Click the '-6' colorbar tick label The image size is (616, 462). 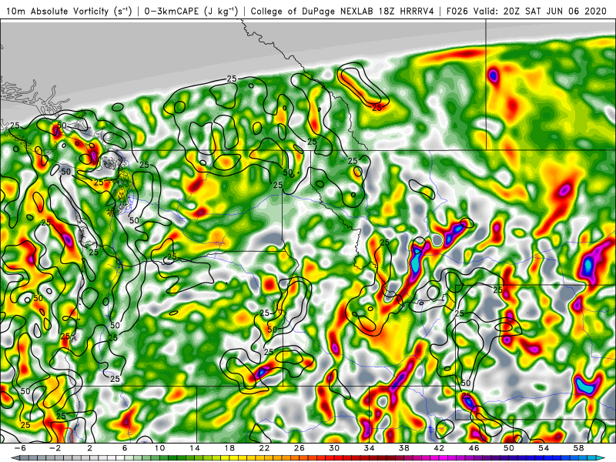pyautogui.click(x=20, y=448)
